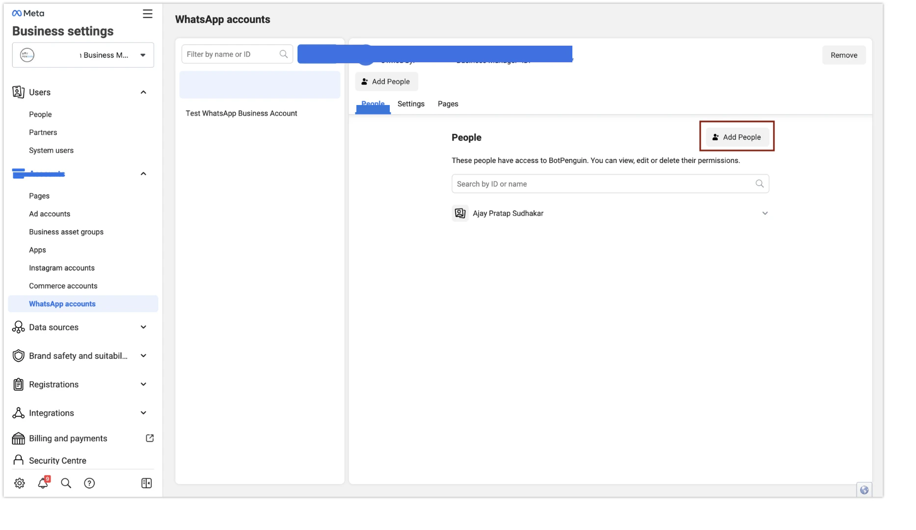916x530 pixels.
Task: Expand the Registrations section
Action: (143, 384)
